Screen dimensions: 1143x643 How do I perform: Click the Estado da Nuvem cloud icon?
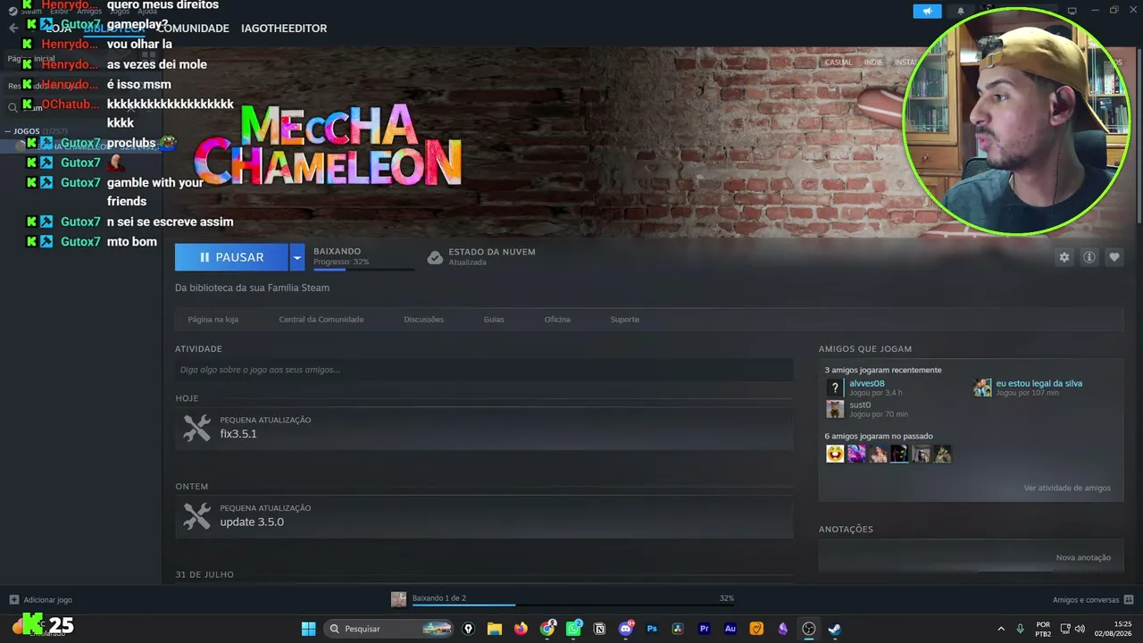(435, 257)
